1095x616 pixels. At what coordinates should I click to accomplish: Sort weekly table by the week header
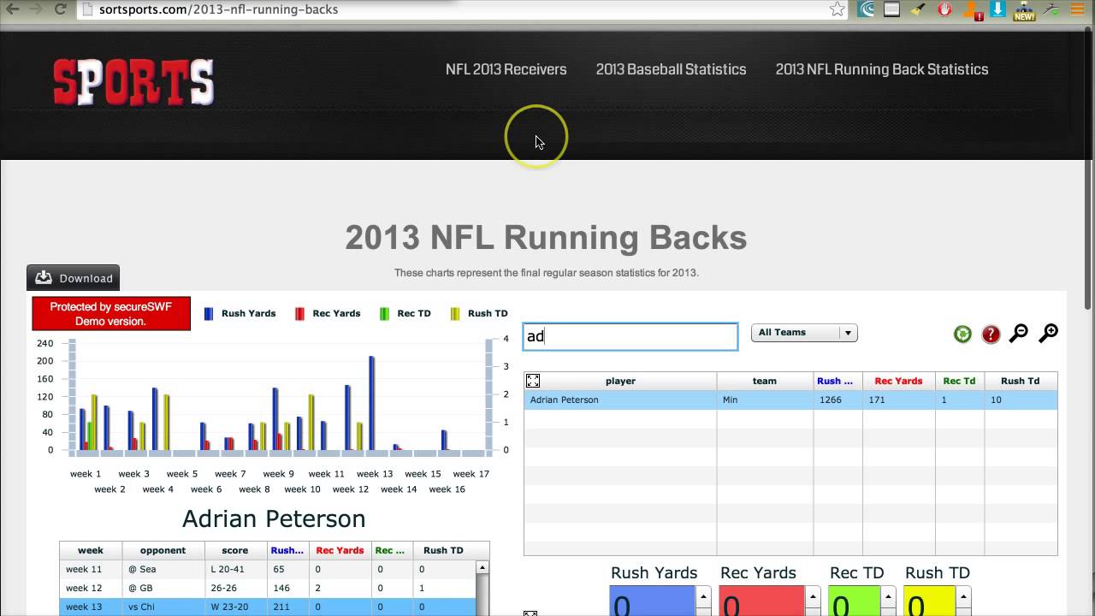pos(91,550)
